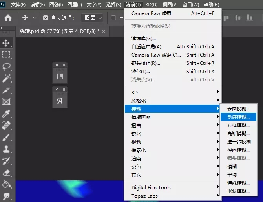Select the Eraser tool

click(x=6, y=173)
